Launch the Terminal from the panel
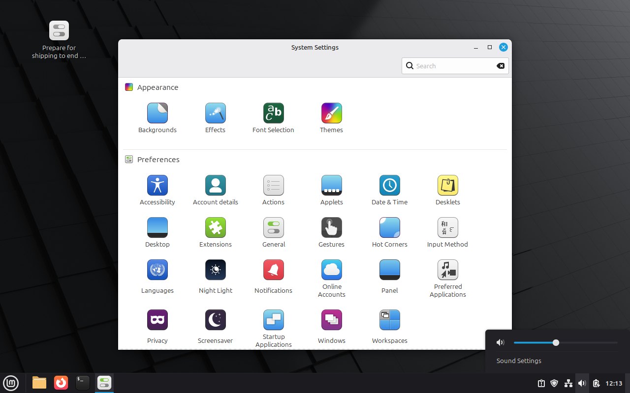The width and height of the screenshot is (630, 393). (x=83, y=382)
